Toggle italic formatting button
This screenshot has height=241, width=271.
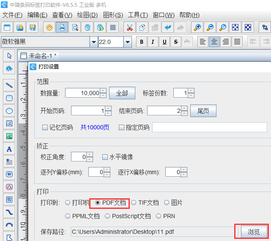153,42
